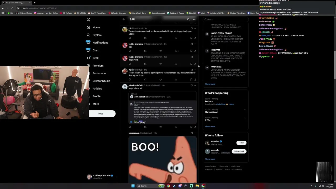
Task: Open more options on 'disgusting' tweet
Action: tap(195, 57)
